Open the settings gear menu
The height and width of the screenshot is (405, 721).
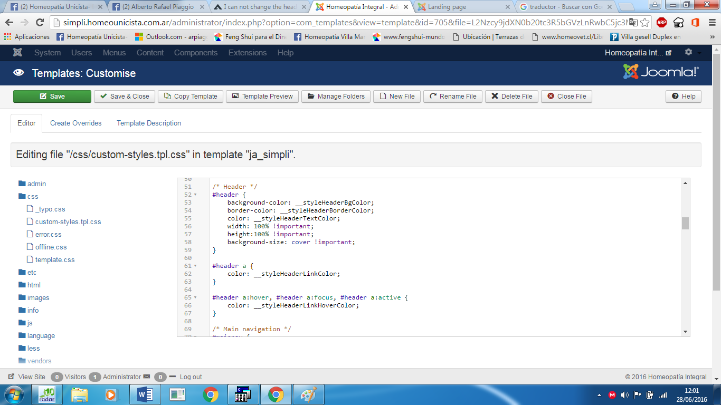pos(688,53)
